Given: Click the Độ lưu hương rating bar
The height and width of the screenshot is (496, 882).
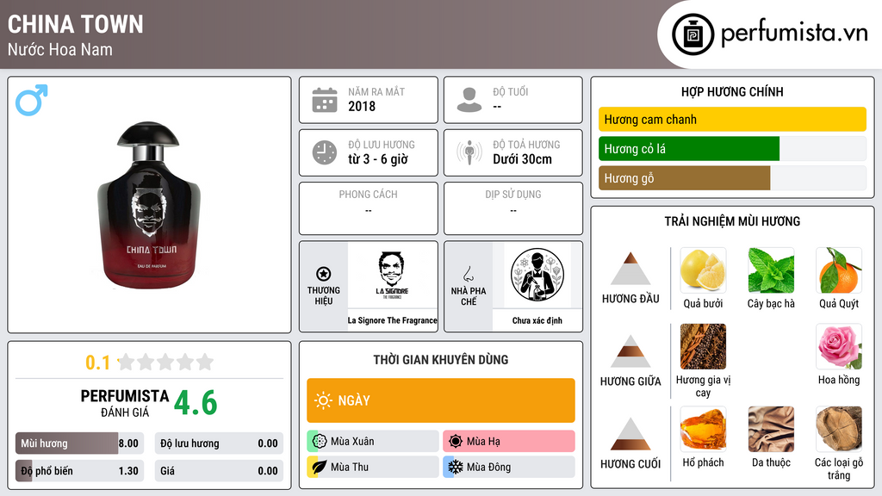Looking at the screenshot, I should coord(219,443).
